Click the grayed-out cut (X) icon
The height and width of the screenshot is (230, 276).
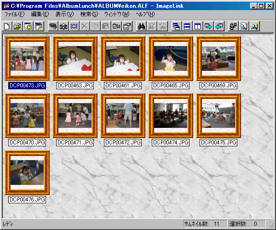85,27
